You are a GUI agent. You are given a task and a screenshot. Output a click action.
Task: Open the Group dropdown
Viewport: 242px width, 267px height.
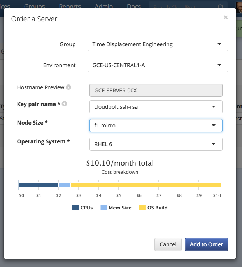[x=158, y=44]
